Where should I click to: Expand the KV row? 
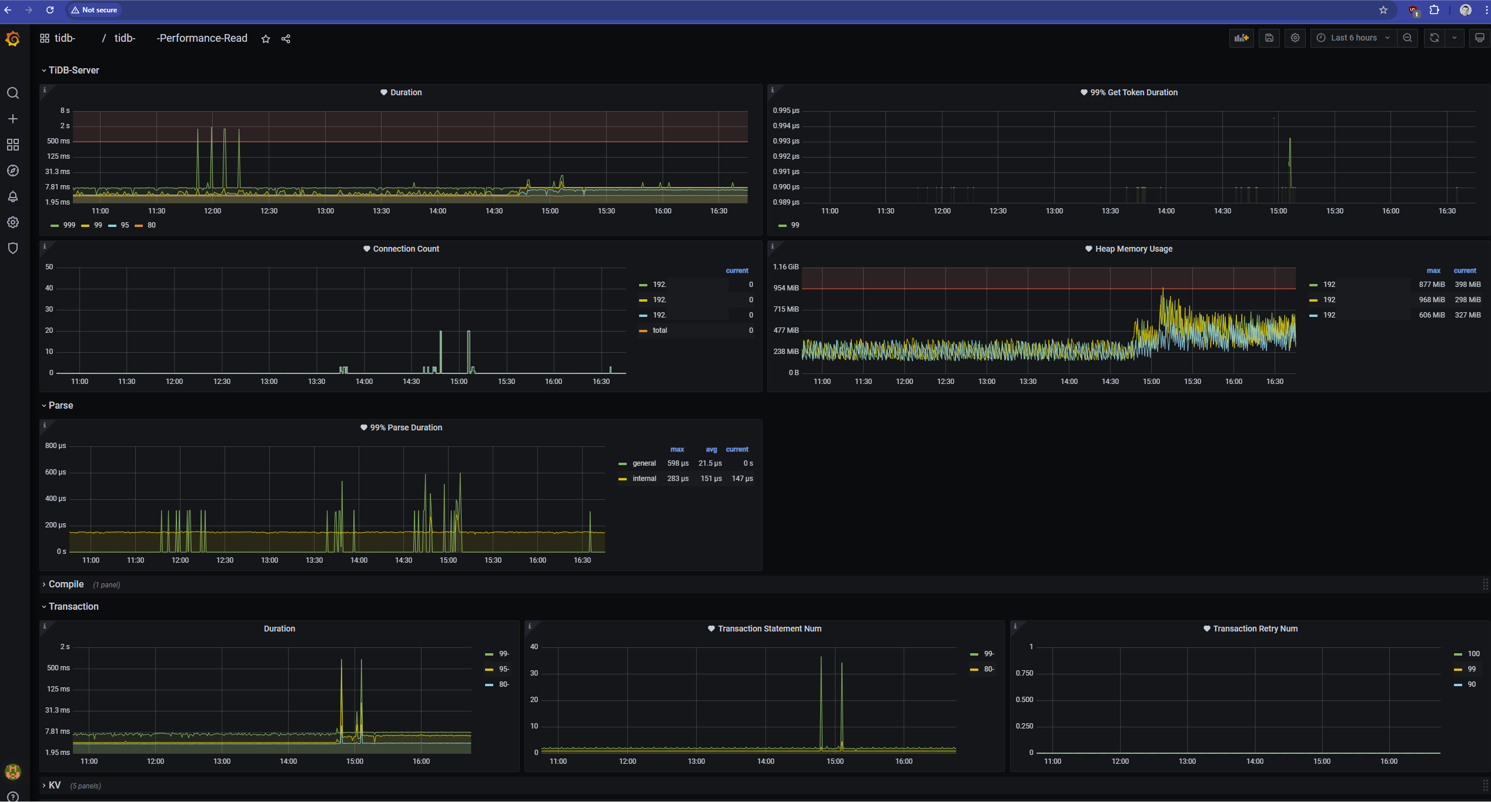(51, 785)
